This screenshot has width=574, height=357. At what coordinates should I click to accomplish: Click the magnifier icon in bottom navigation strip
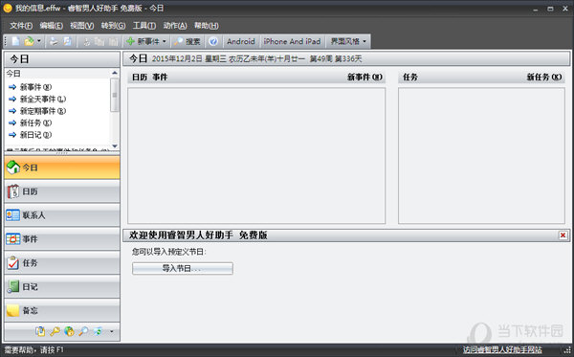click(83, 331)
